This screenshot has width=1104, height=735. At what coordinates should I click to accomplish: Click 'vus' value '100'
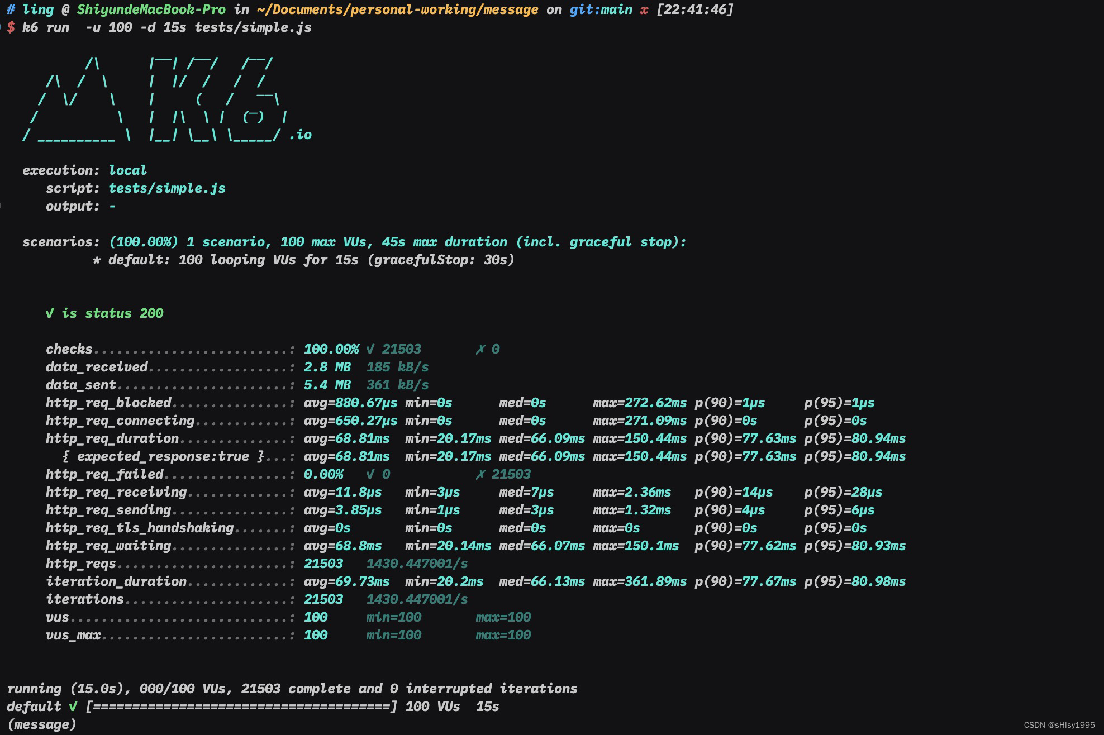pyautogui.click(x=315, y=617)
